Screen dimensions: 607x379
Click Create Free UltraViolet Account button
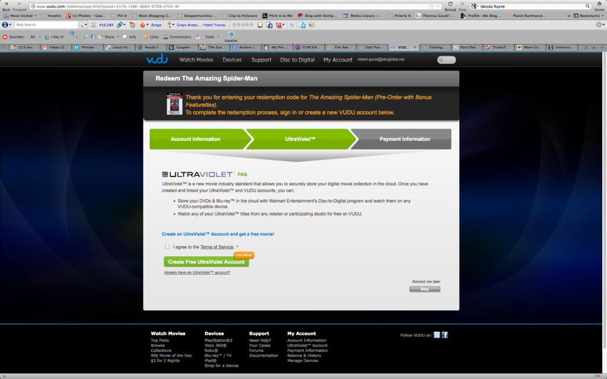pyautogui.click(x=206, y=262)
